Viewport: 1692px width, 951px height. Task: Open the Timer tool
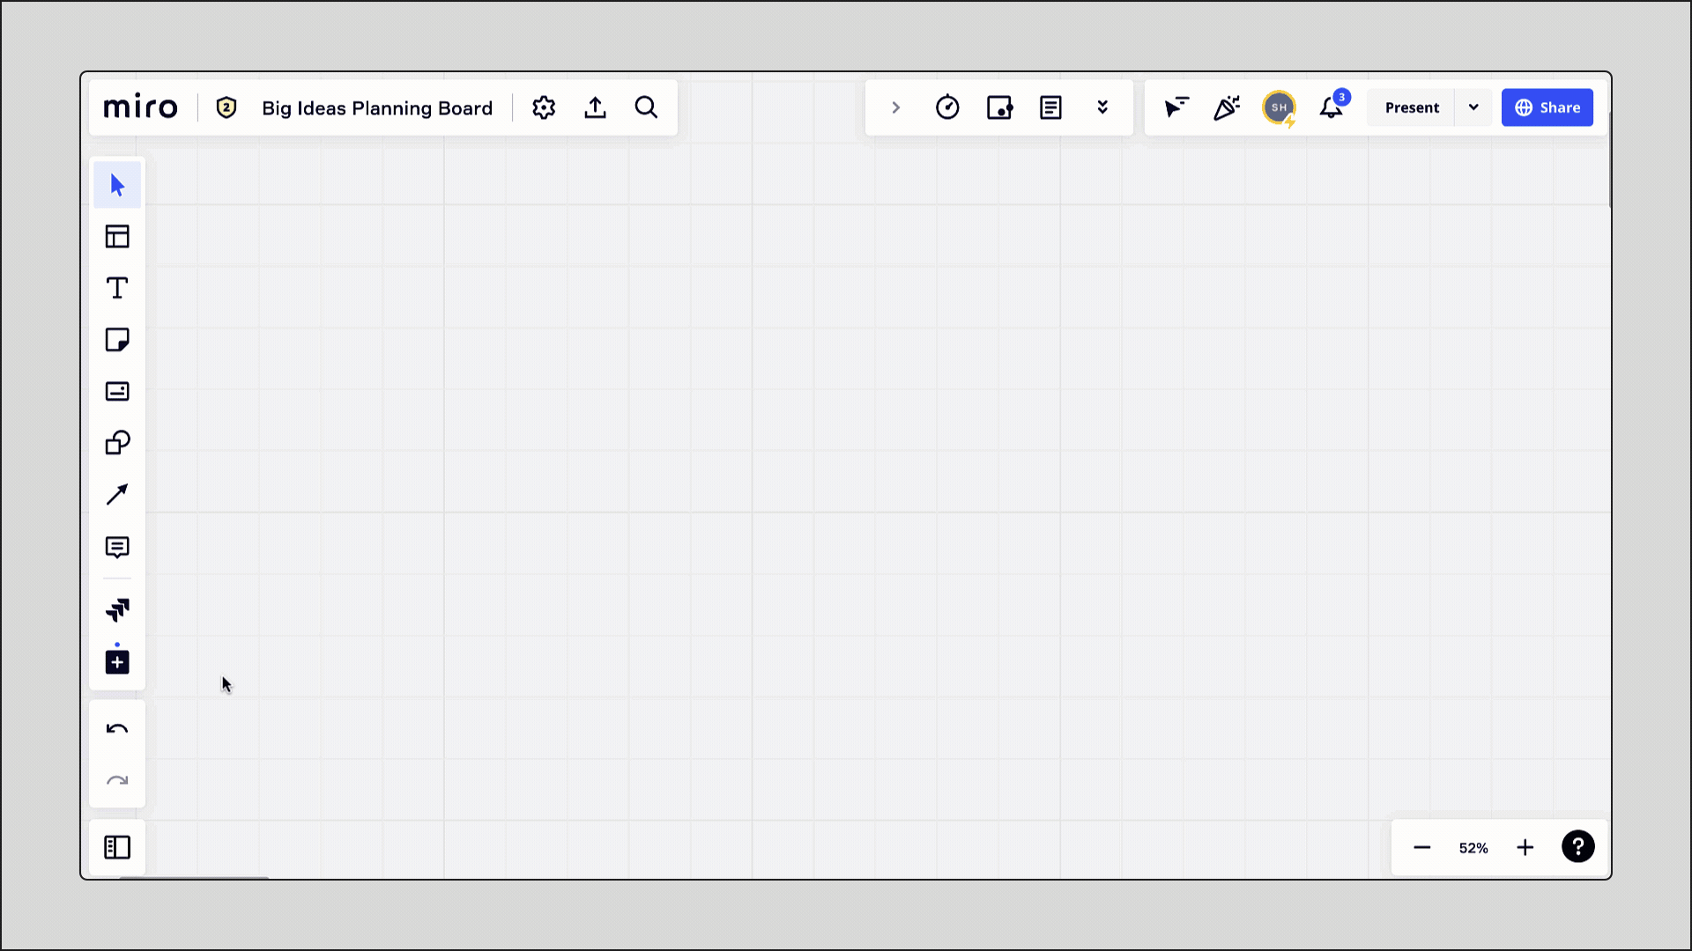click(x=947, y=107)
